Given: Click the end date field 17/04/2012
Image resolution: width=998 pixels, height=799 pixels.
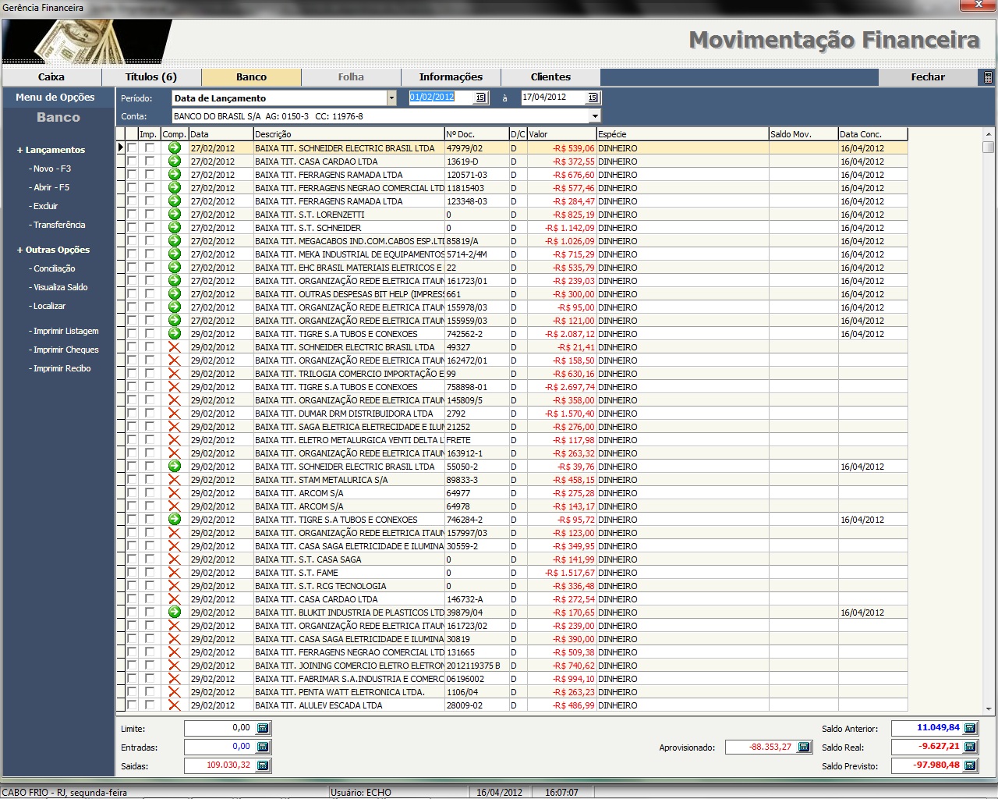Looking at the screenshot, I should (554, 98).
